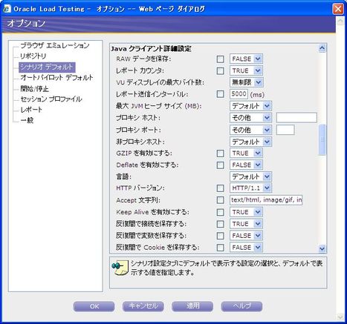Open the 最大 JVM ヒープ サイズ dropdown
347x324 pixels.
250,106
